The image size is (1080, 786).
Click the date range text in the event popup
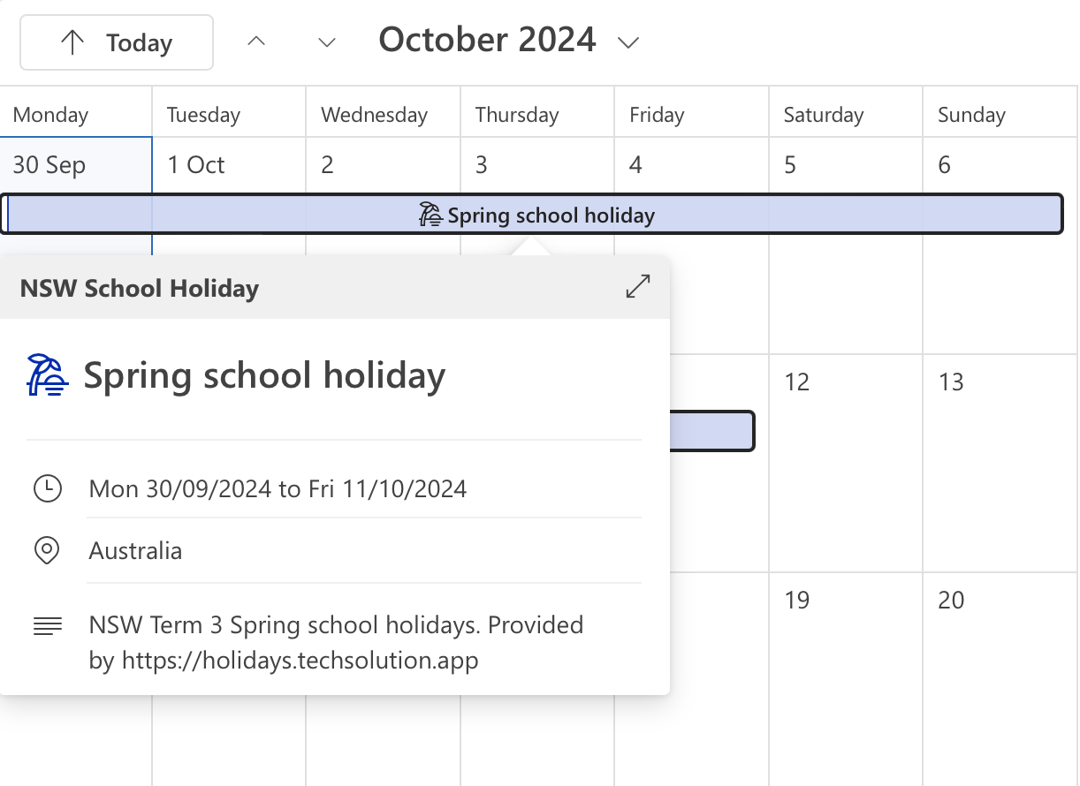tap(278, 487)
